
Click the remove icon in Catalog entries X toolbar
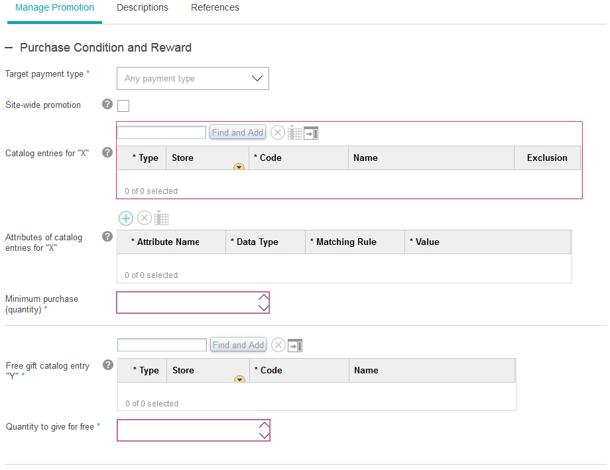(278, 133)
